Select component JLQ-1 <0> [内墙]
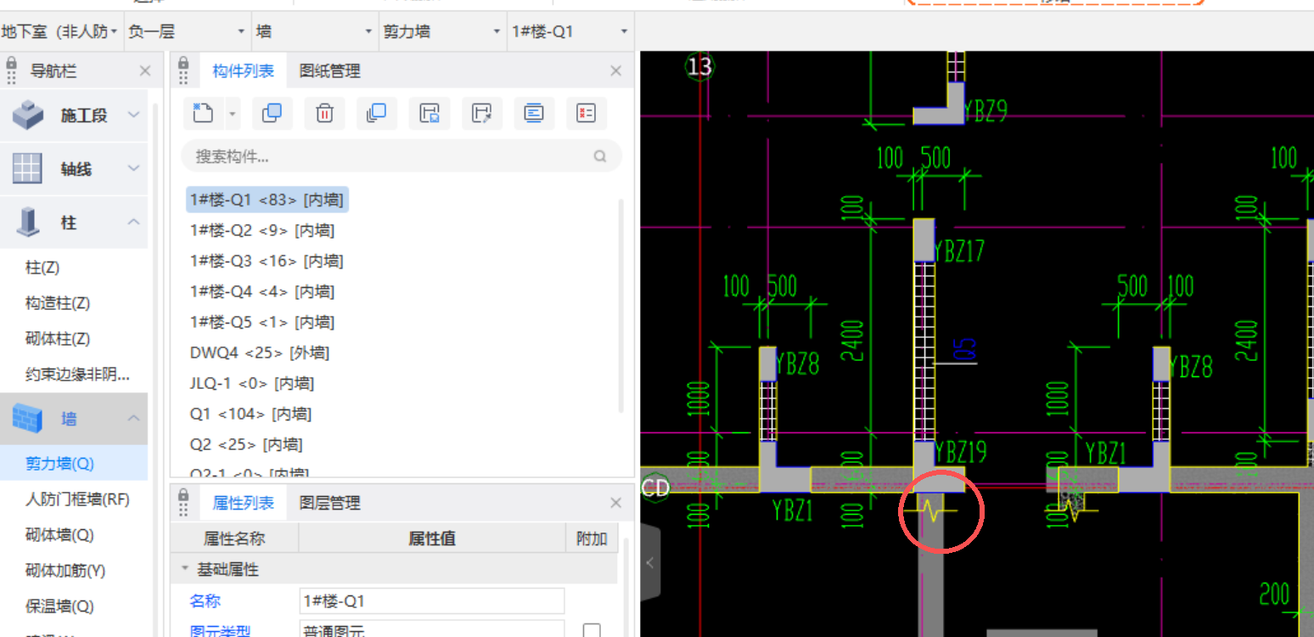Viewport: 1314px width, 637px height. coord(251,383)
